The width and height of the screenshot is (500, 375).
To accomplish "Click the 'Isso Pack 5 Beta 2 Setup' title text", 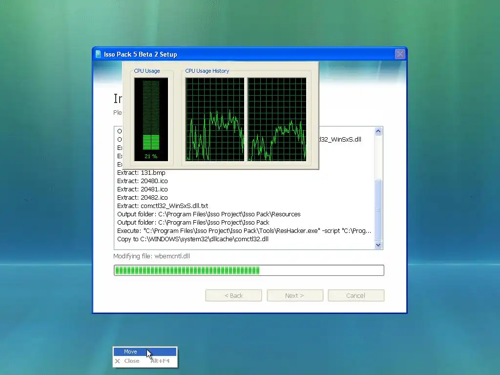I will coord(140,54).
